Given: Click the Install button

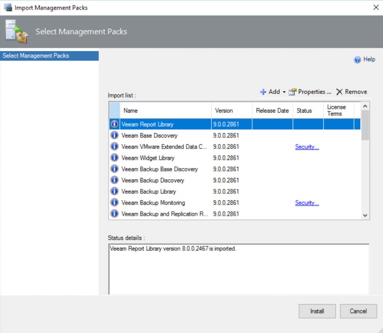Looking at the screenshot, I should pos(317,311).
